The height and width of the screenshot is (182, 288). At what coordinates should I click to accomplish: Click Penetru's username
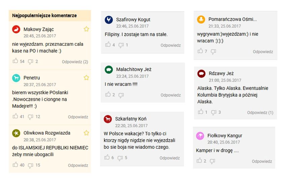(32, 78)
